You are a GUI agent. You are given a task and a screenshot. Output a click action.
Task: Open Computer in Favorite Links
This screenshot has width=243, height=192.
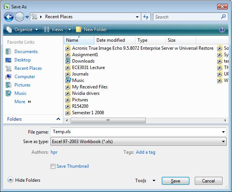(25, 77)
